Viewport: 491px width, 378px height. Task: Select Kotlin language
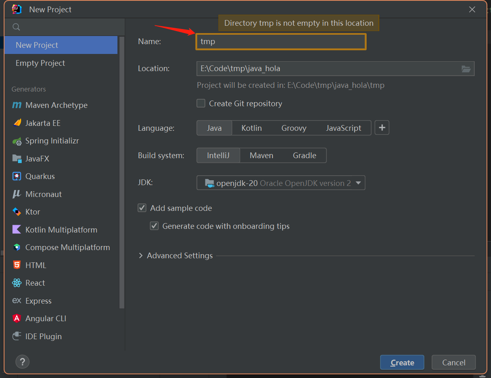coord(252,128)
